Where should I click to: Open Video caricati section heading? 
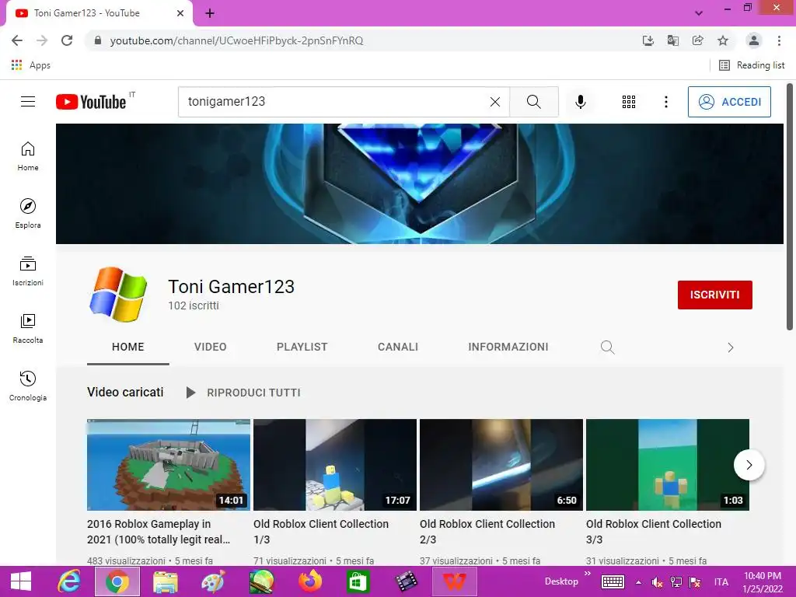click(x=125, y=392)
